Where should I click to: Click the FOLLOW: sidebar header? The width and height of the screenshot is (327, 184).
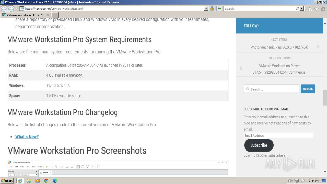click(251, 26)
